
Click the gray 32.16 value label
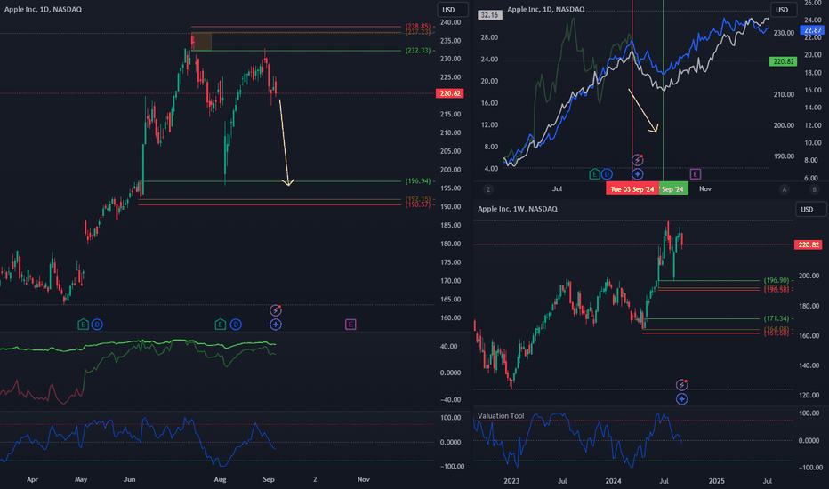click(x=489, y=15)
